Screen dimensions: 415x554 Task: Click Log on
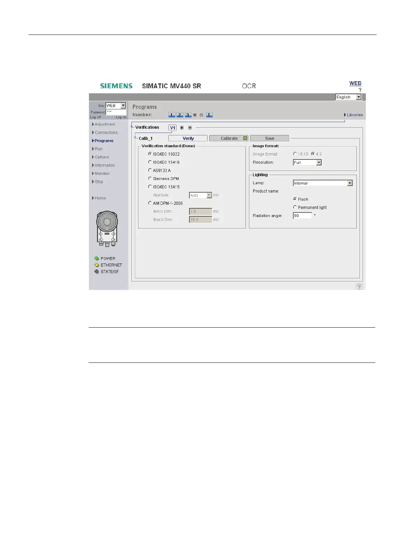coord(121,117)
